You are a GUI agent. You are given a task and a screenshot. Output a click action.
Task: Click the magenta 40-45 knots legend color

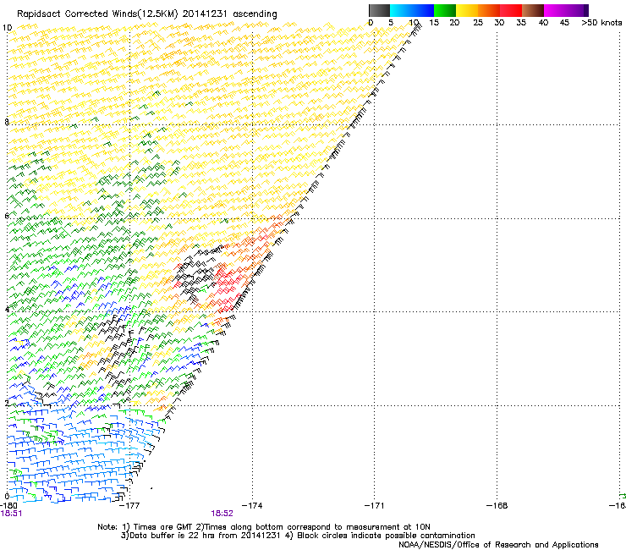[555, 10]
